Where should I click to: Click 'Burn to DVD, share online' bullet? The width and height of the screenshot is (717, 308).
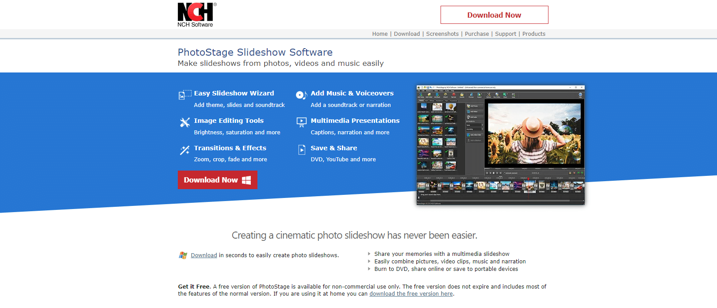(x=446, y=269)
